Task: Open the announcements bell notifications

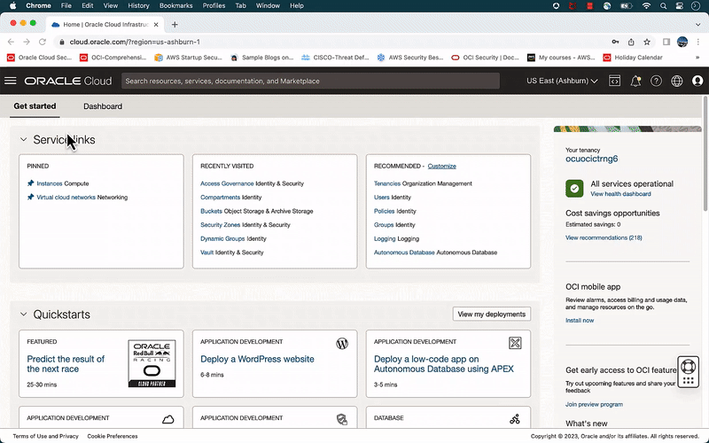Action: [x=635, y=82]
